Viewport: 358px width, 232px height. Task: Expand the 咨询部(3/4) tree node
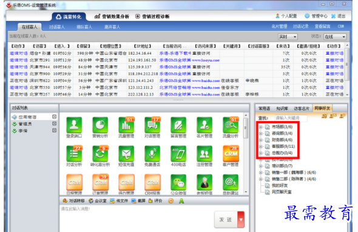[x=260, y=133]
